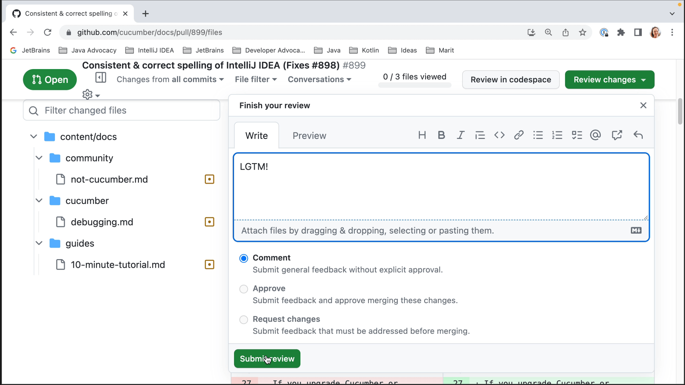Click the Italic formatting icon
Image resolution: width=685 pixels, height=385 pixels.
coord(460,135)
